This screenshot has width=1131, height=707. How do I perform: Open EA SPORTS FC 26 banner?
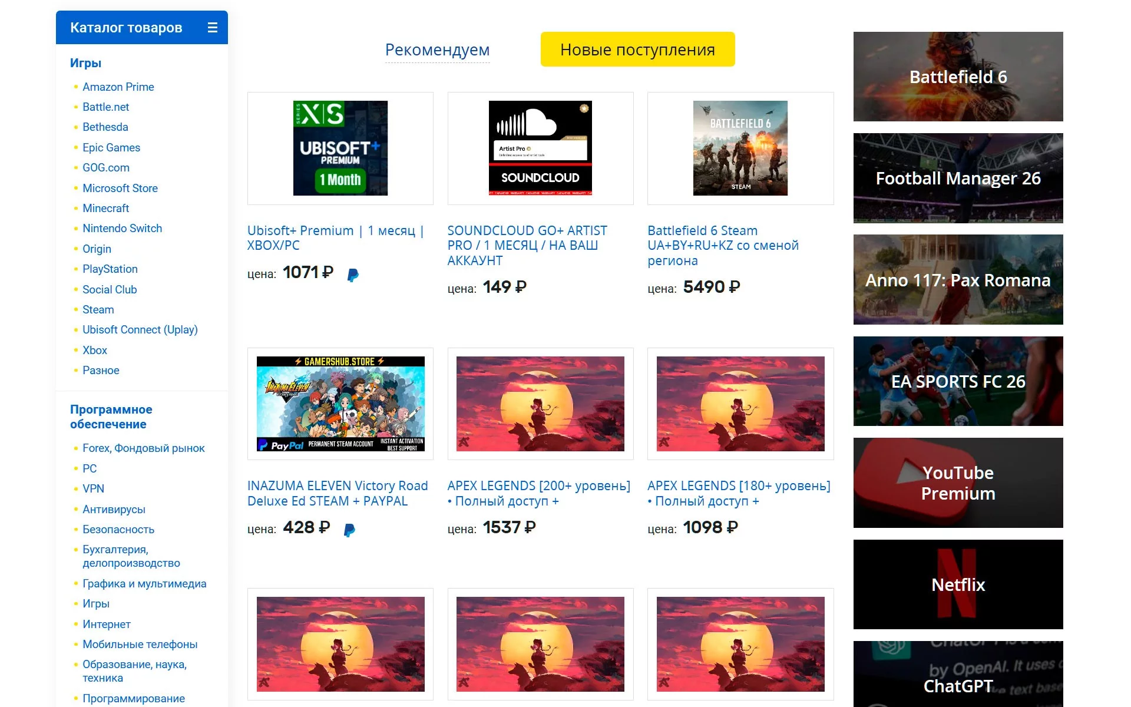pos(958,381)
